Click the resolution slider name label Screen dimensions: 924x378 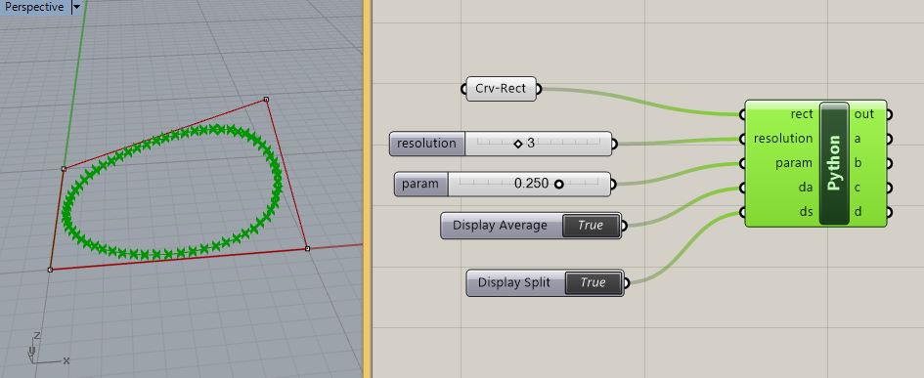click(x=426, y=143)
